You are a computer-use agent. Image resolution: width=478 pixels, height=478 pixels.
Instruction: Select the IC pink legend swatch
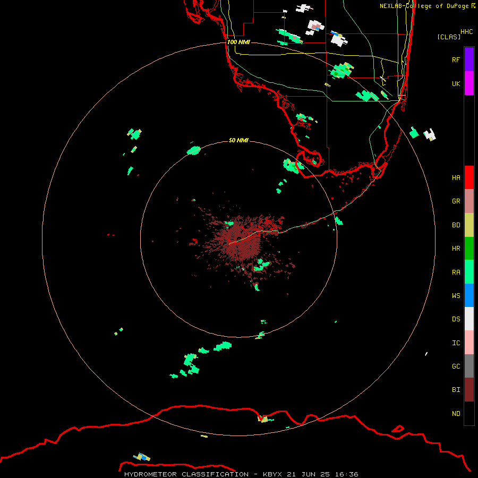[469, 343]
